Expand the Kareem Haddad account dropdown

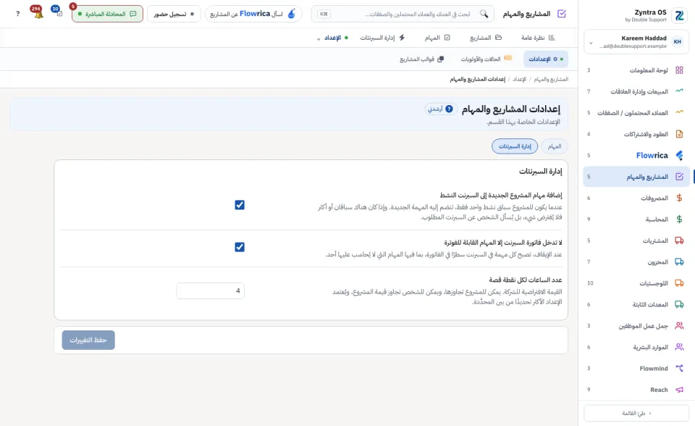point(591,43)
